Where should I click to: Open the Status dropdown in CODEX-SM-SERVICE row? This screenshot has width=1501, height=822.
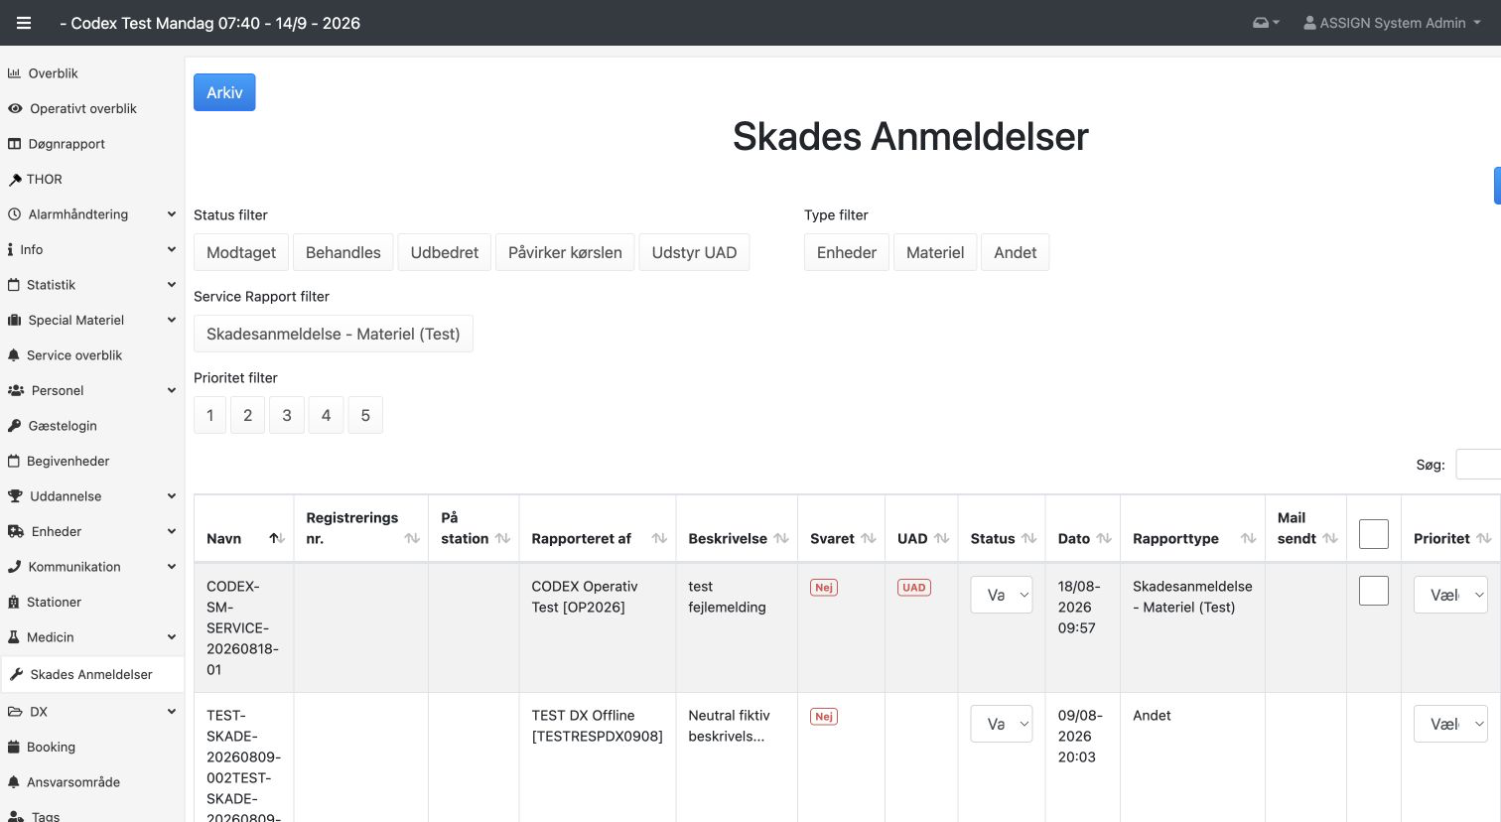pos(1002,595)
